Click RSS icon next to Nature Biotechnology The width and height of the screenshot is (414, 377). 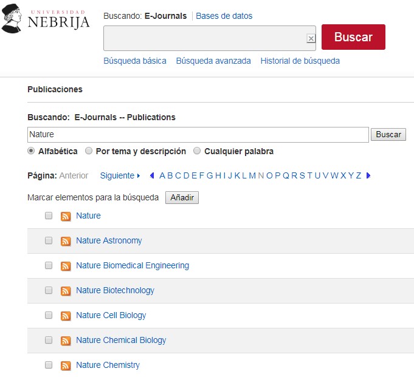click(x=66, y=291)
